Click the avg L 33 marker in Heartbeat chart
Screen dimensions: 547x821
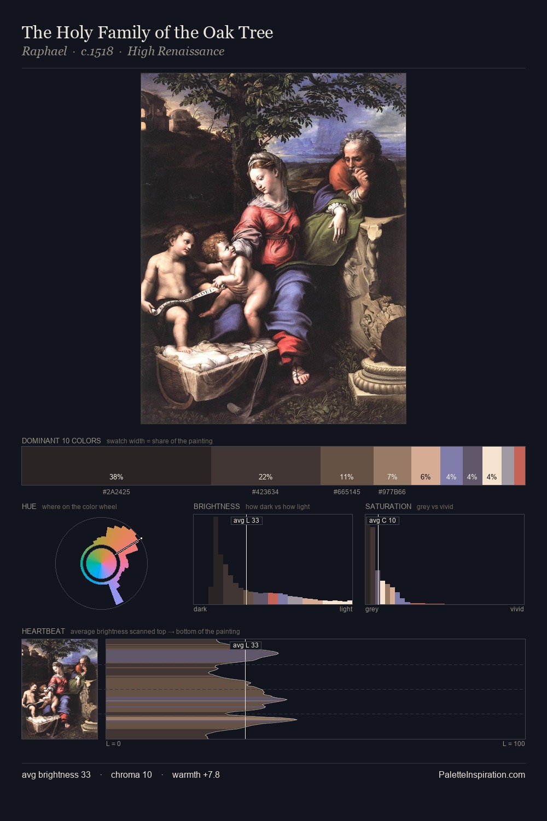pyautogui.click(x=246, y=645)
